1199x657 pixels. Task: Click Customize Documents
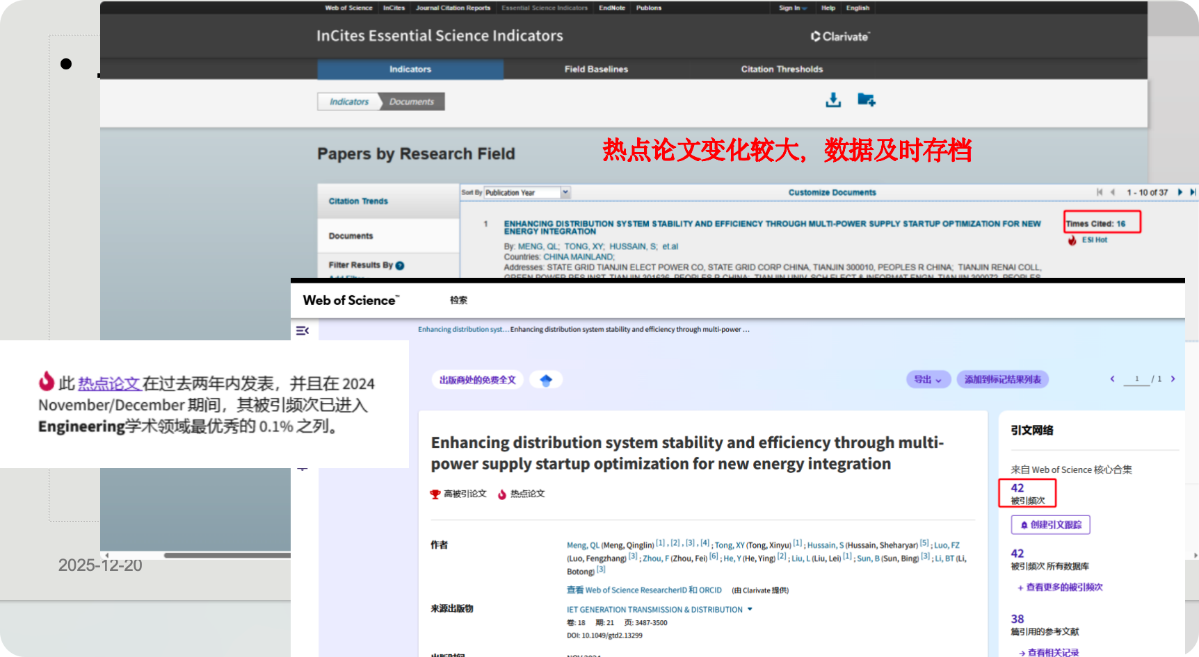pyautogui.click(x=832, y=193)
